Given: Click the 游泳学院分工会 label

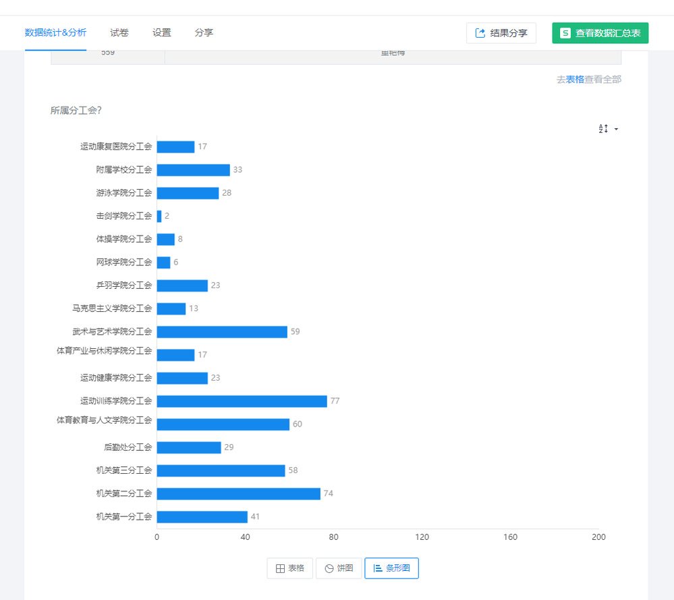Looking at the screenshot, I should click(123, 192).
